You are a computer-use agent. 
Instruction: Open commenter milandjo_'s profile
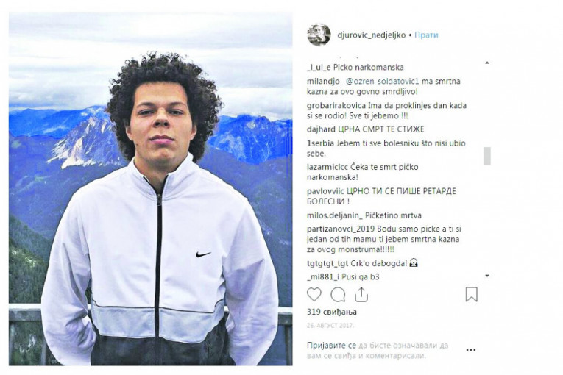click(325, 82)
